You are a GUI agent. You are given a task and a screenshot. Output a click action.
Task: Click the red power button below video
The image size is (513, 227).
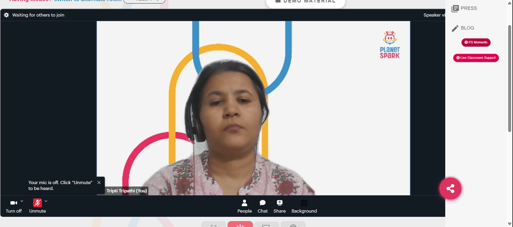pos(240,224)
